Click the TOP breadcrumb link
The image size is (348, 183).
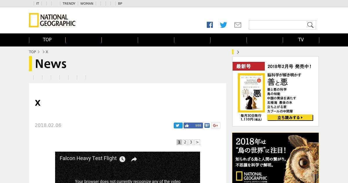(x=32, y=52)
